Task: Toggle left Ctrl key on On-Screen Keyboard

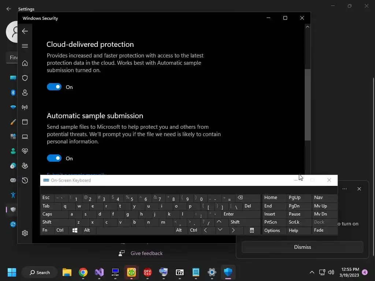Action: point(61,231)
